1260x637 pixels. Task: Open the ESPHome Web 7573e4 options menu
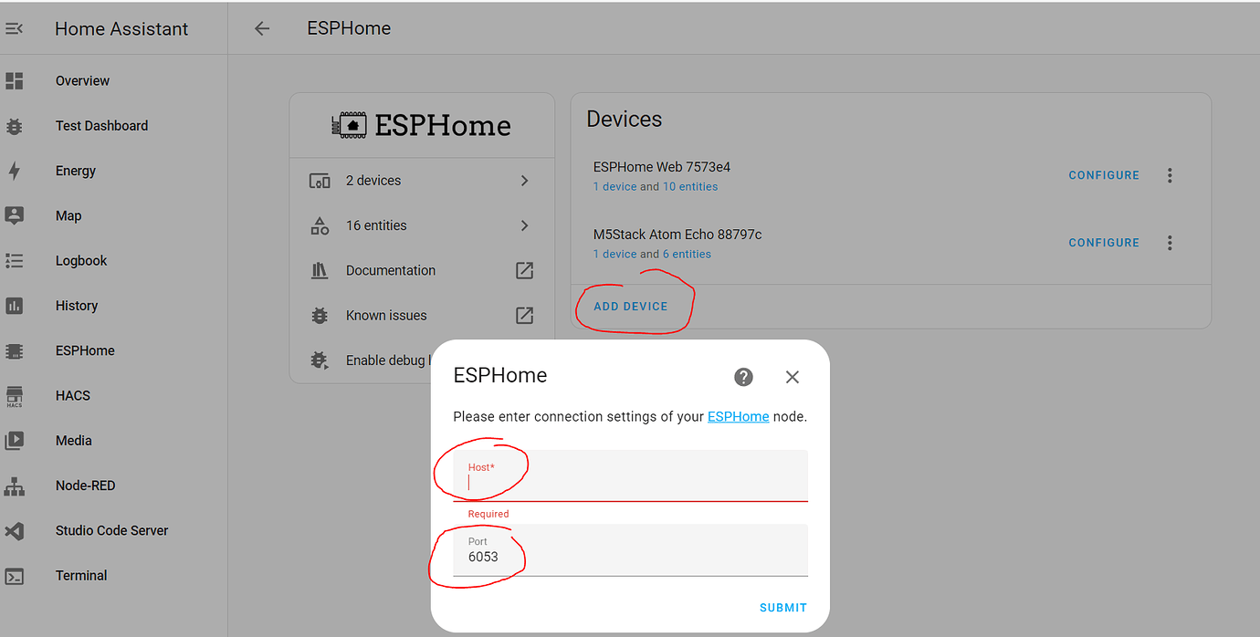click(1170, 175)
